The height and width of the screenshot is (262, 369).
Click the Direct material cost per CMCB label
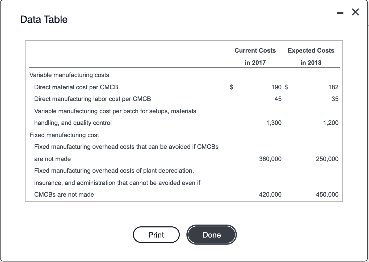pos(76,87)
